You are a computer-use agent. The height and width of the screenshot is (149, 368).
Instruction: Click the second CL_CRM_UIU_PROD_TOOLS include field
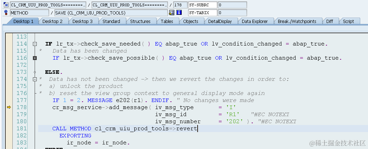(x=130, y=5)
